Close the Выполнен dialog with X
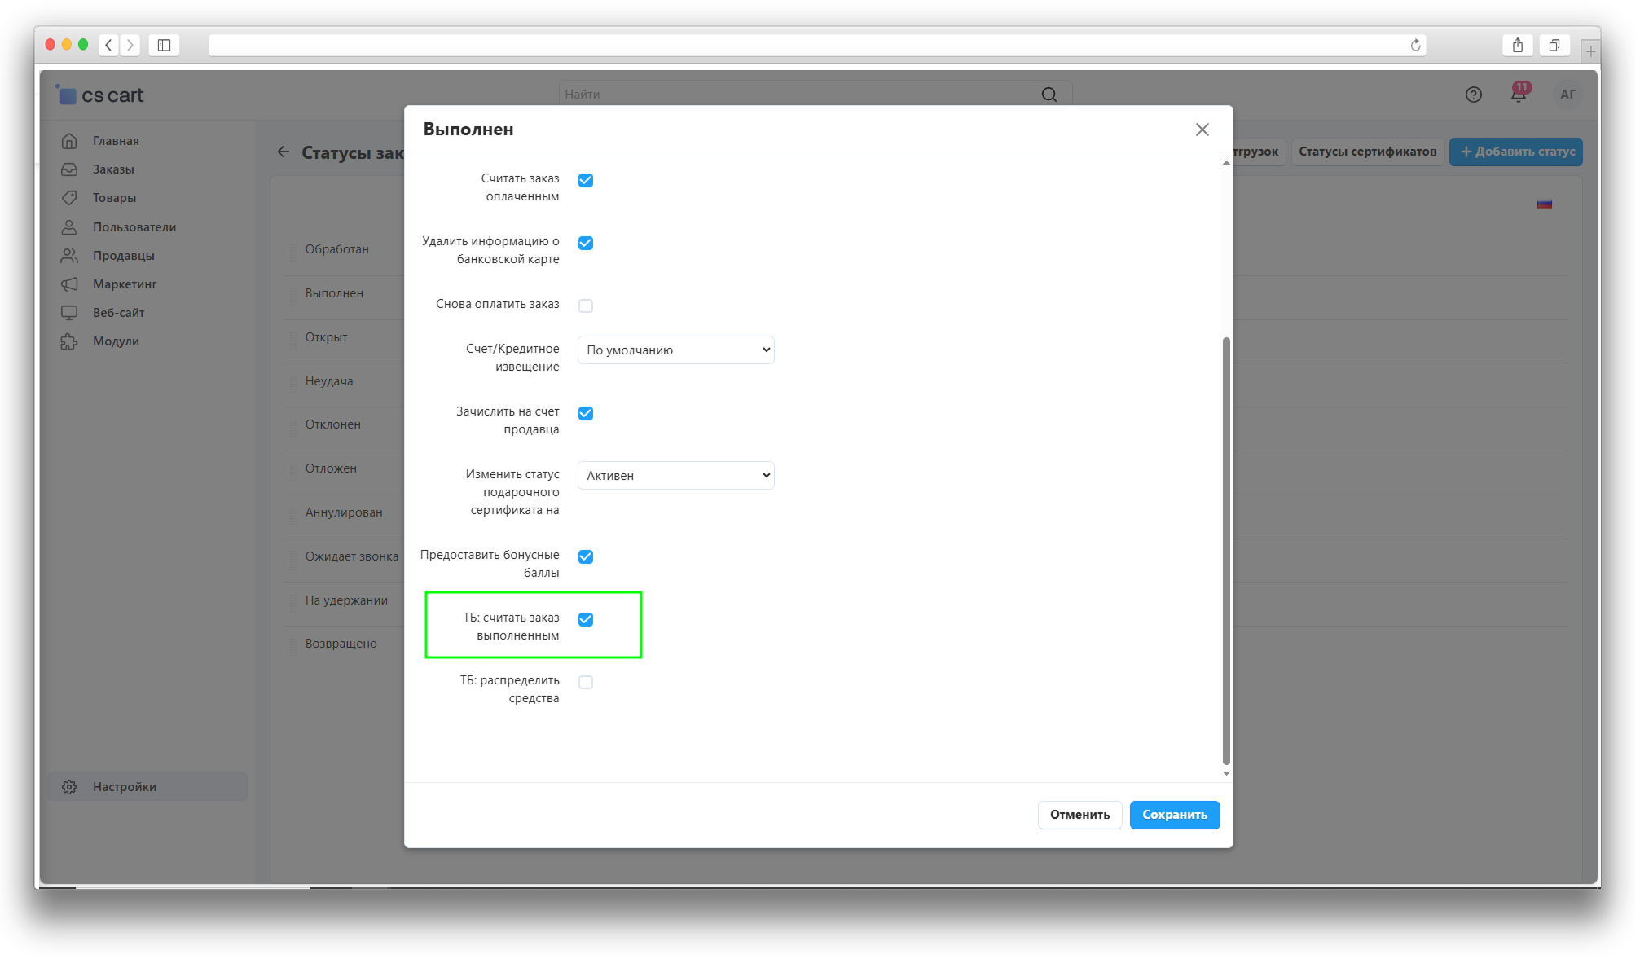1640x963 pixels. (x=1202, y=130)
